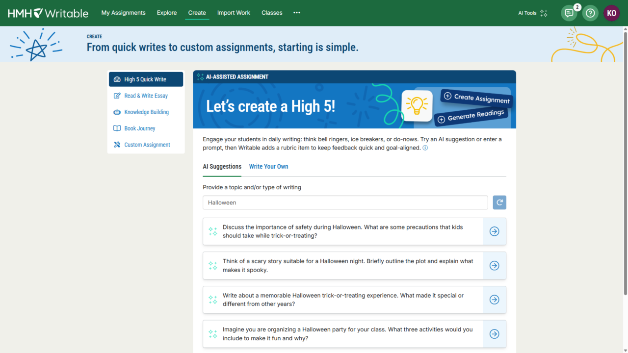This screenshot has height=353, width=628.
Task: Choose Read & Write Essay option
Action: pyautogui.click(x=146, y=96)
